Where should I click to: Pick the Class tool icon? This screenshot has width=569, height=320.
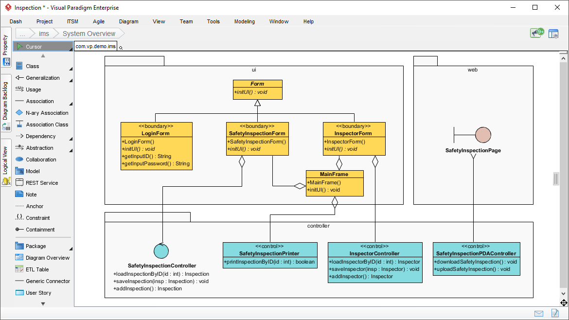click(x=19, y=66)
